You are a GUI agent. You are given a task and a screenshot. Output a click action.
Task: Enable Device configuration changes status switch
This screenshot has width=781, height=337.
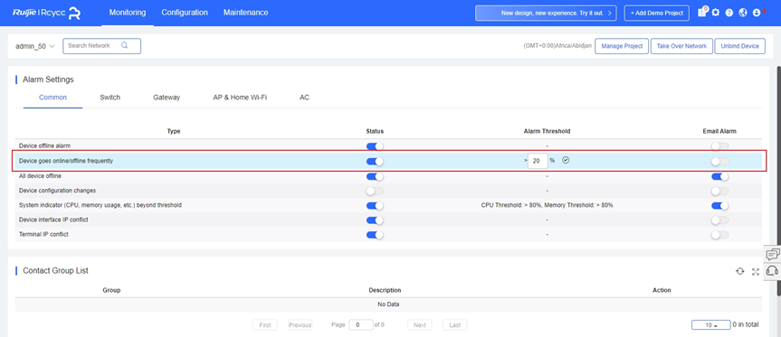375,191
